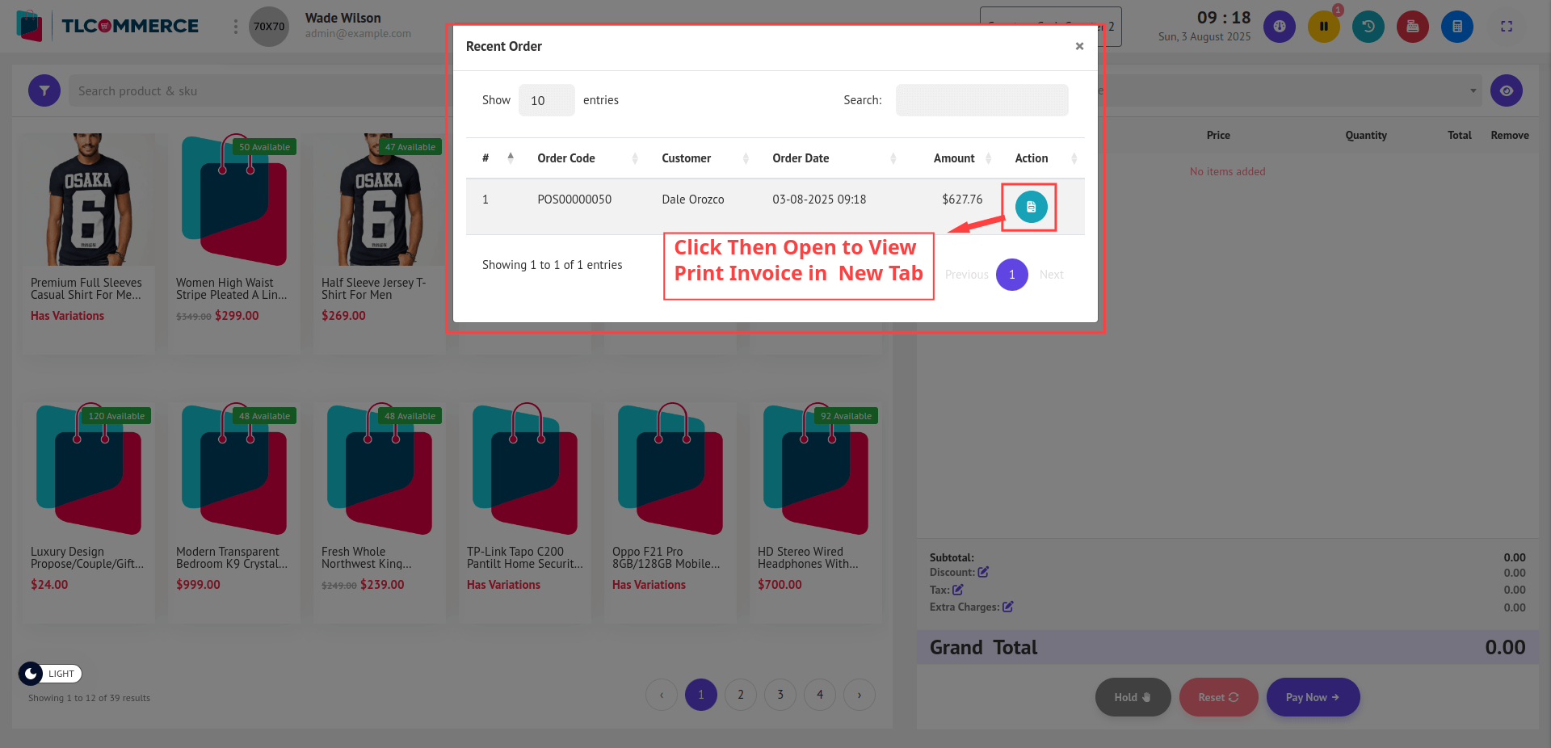This screenshot has height=748, width=1551.
Task: Click the red cash register icon
Action: point(1412,27)
